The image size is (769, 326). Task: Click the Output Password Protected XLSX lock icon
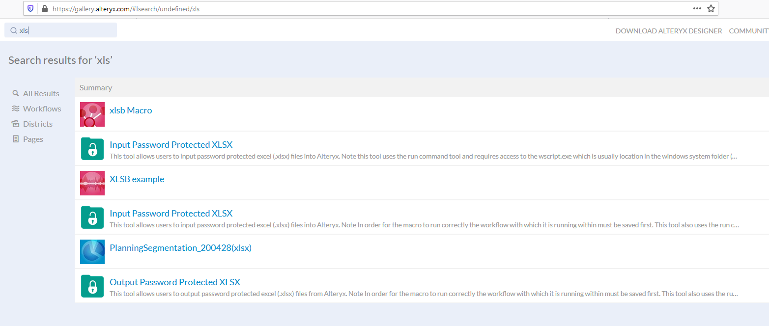tap(92, 286)
